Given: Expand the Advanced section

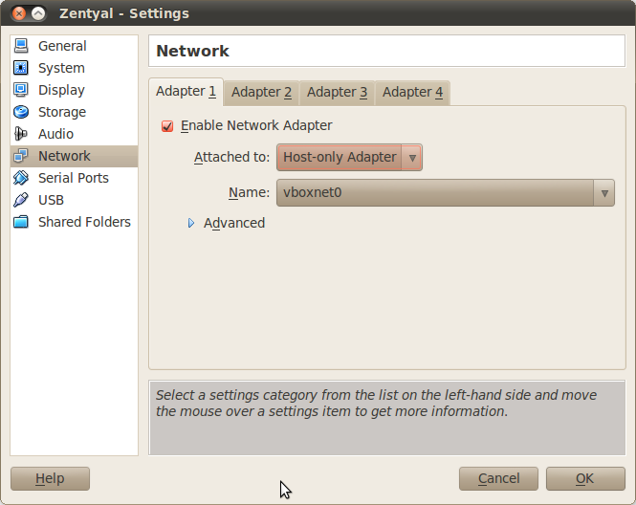Looking at the screenshot, I should [191, 223].
